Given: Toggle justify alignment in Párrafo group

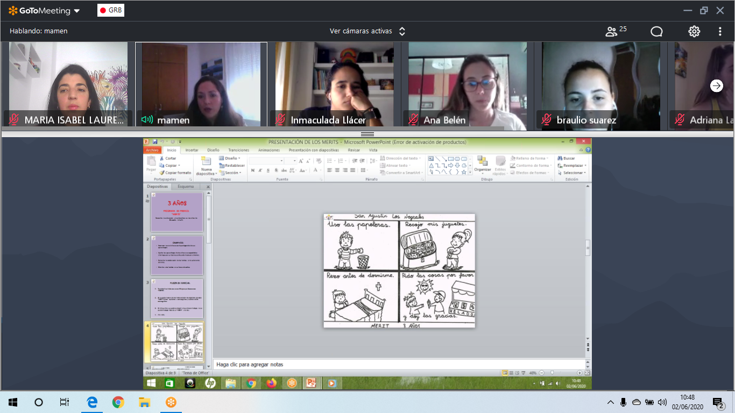Looking at the screenshot, I should click(x=353, y=170).
